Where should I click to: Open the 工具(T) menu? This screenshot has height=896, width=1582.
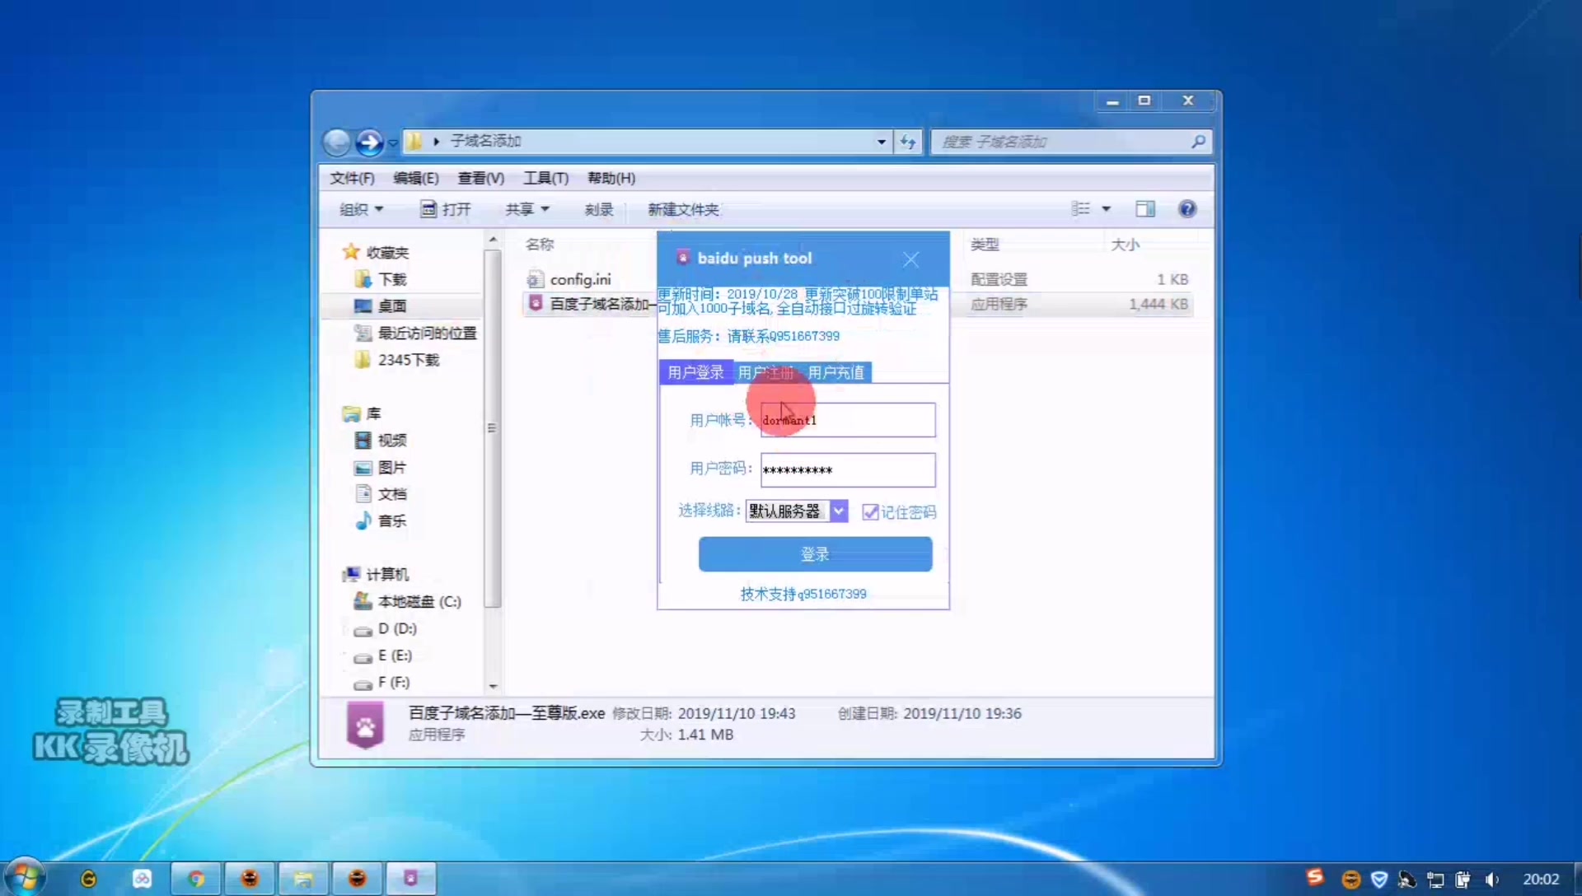[x=545, y=177]
